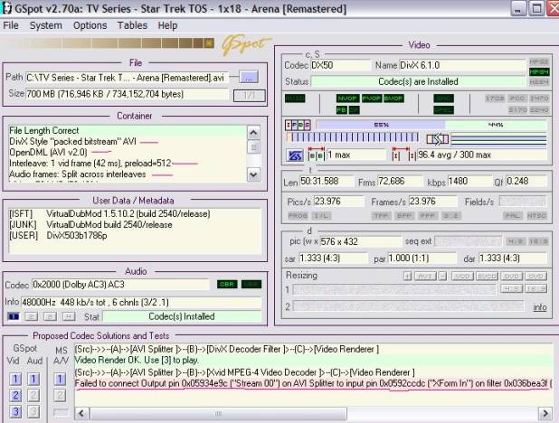Select audio stream 2 button
This screenshot has width=559, height=423.
coord(32,316)
